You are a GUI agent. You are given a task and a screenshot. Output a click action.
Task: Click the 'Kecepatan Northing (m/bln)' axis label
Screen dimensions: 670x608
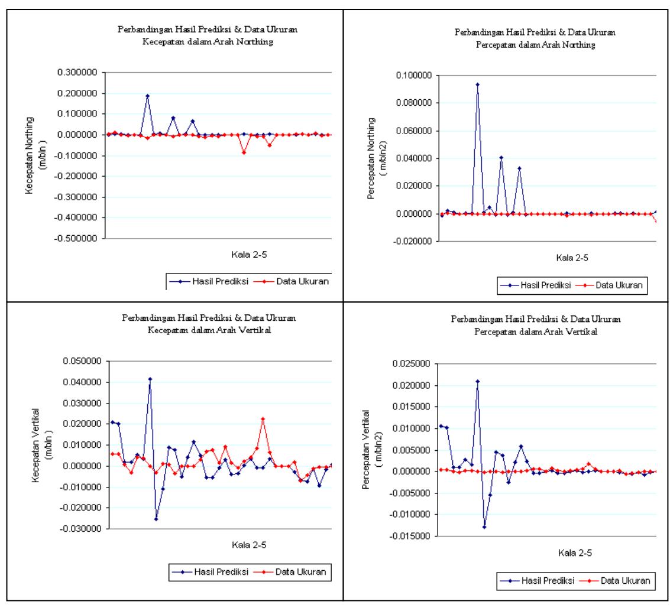35,155
